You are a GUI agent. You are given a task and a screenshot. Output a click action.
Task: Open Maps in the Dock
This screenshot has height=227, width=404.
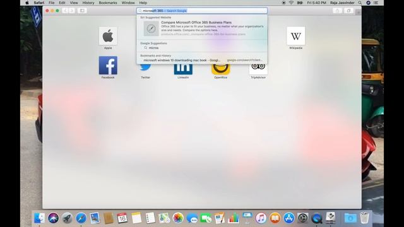point(164,218)
